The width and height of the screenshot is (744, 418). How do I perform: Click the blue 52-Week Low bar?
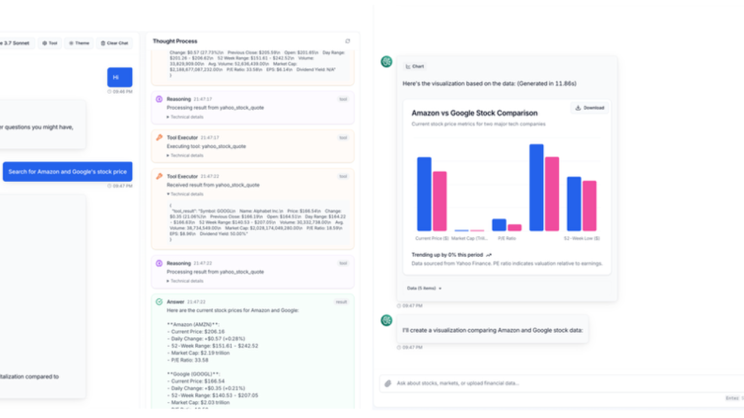tap(574, 204)
